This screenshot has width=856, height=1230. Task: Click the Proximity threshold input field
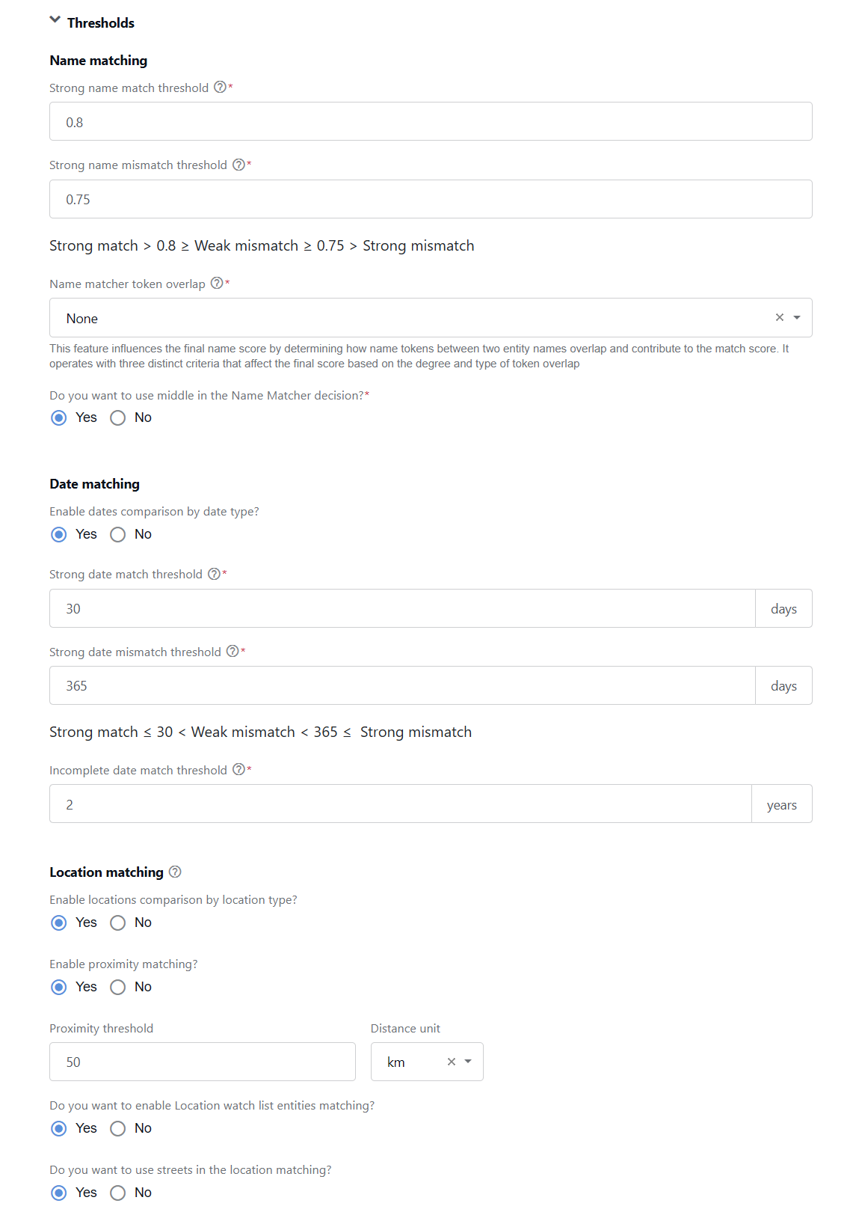(x=203, y=1062)
